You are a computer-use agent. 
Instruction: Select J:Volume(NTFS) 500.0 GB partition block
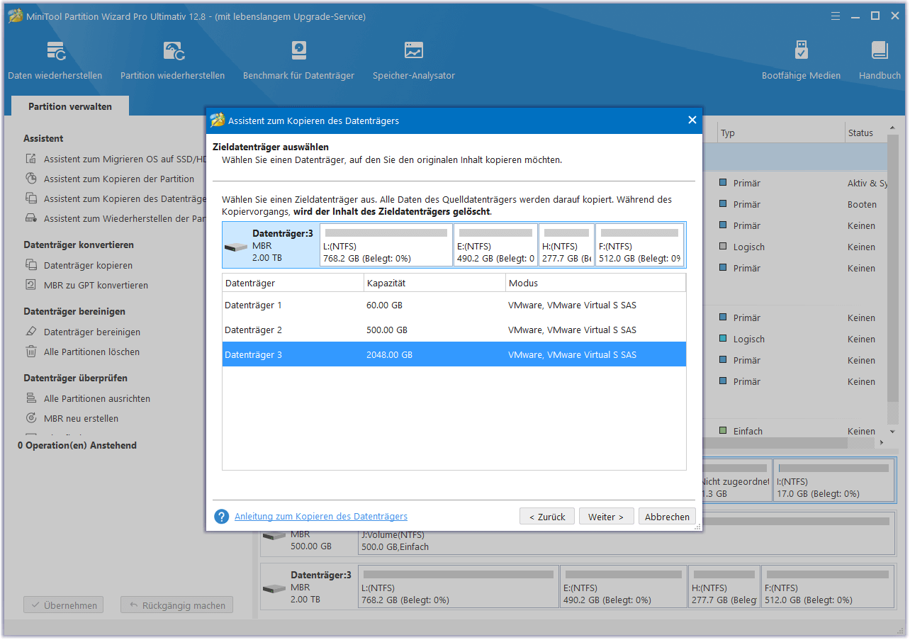tap(626, 534)
